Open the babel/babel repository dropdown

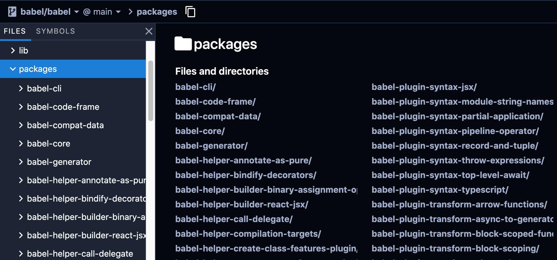(x=50, y=12)
